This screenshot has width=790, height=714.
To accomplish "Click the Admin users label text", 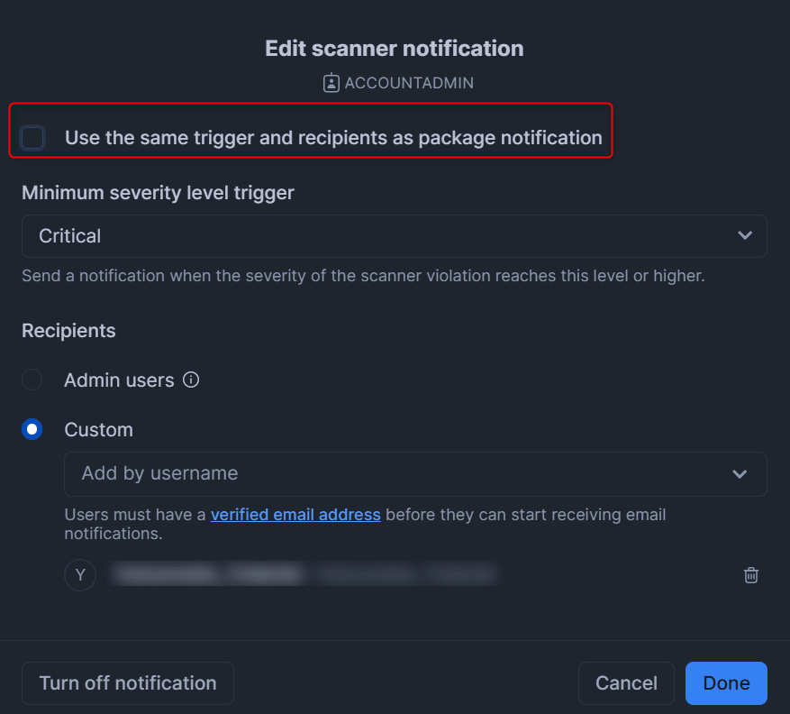I will (x=119, y=380).
